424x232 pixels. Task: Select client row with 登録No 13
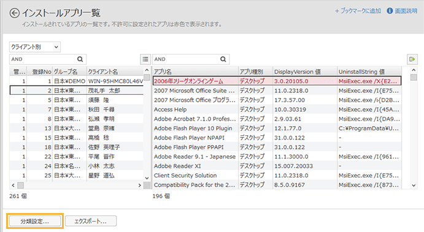[x=77, y=129]
